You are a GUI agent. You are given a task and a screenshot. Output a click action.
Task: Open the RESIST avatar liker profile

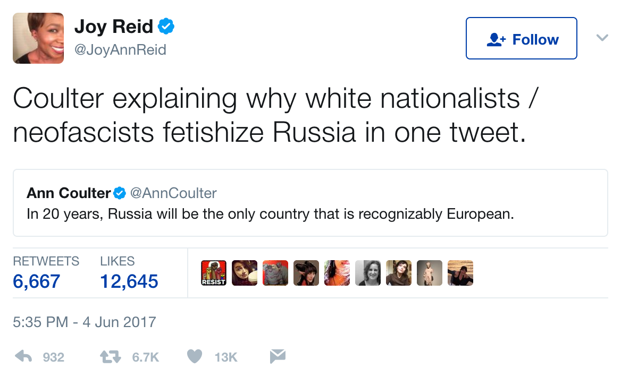click(214, 273)
